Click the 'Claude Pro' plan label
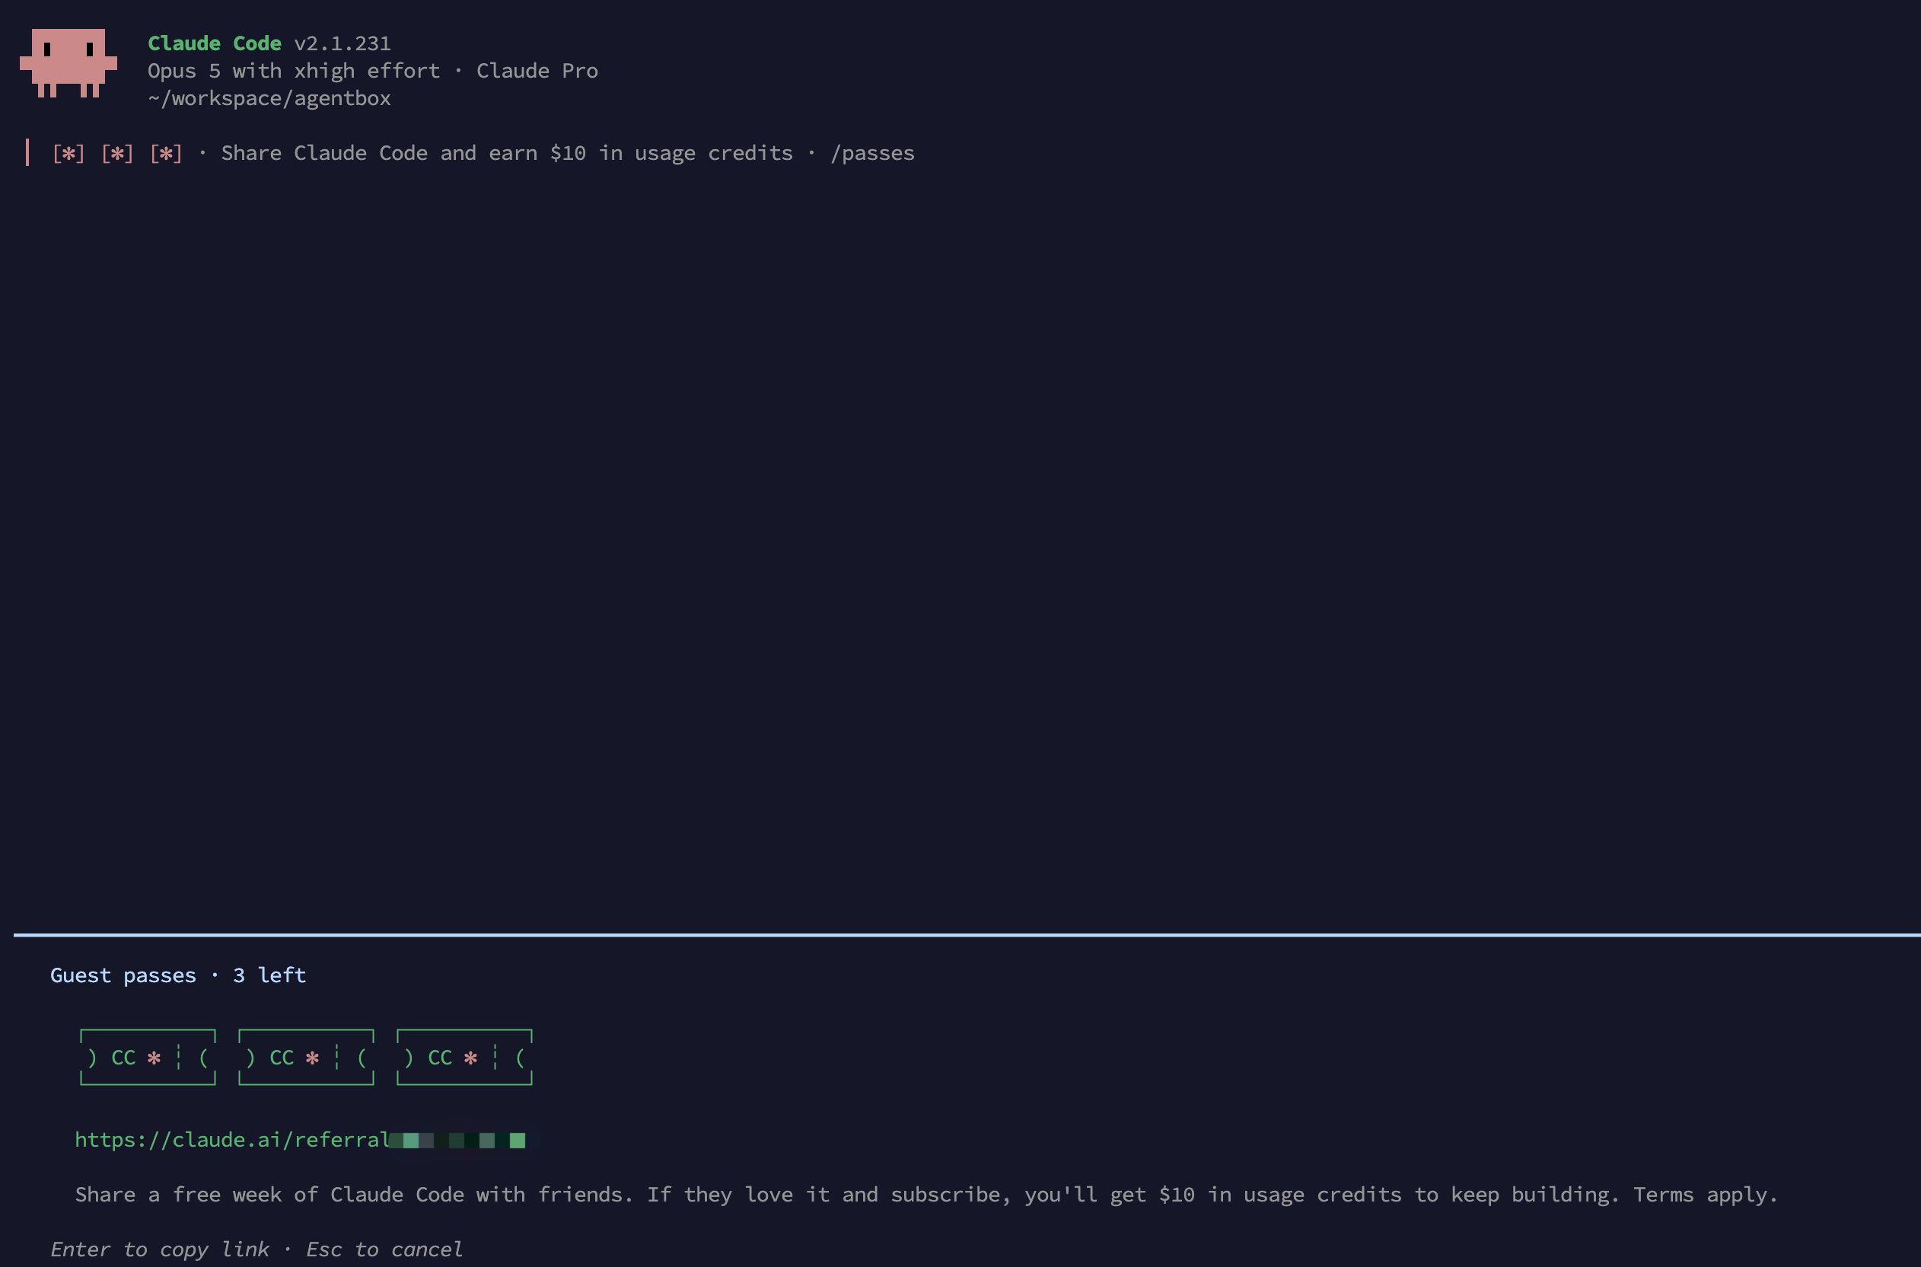This screenshot has height=1267, width=1921. pyautogui.click(x=537, y=70)
